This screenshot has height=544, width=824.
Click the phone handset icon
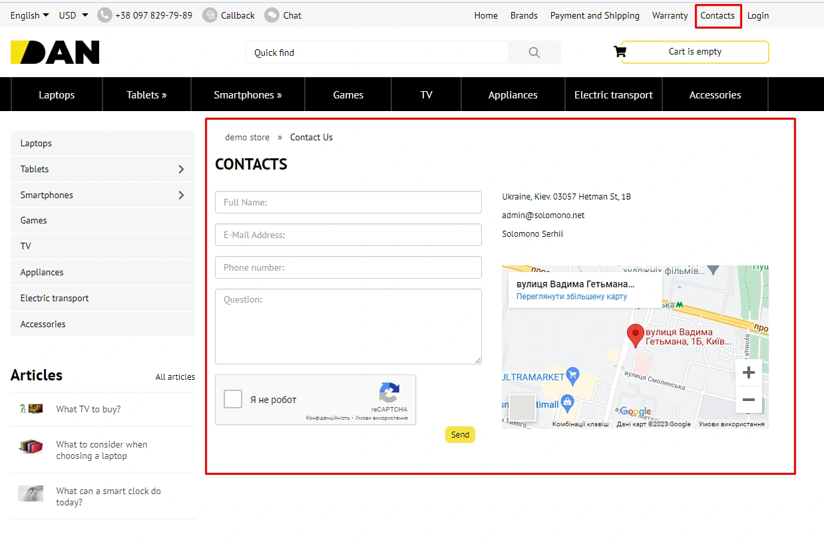104,15
